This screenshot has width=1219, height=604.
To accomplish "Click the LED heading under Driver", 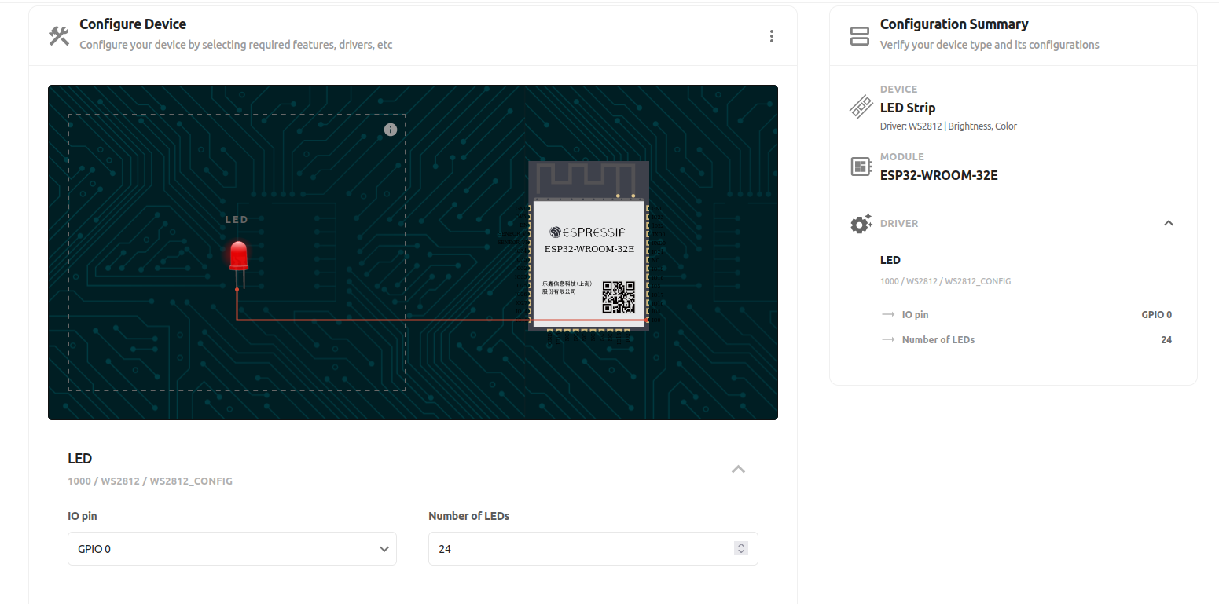I will pos(890,260).
